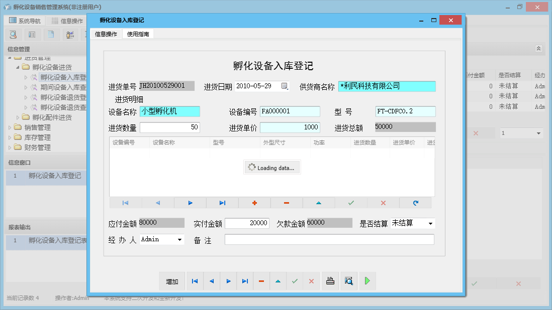
Task: Click the red X to cancel grid edit
Action: (382, 203)
